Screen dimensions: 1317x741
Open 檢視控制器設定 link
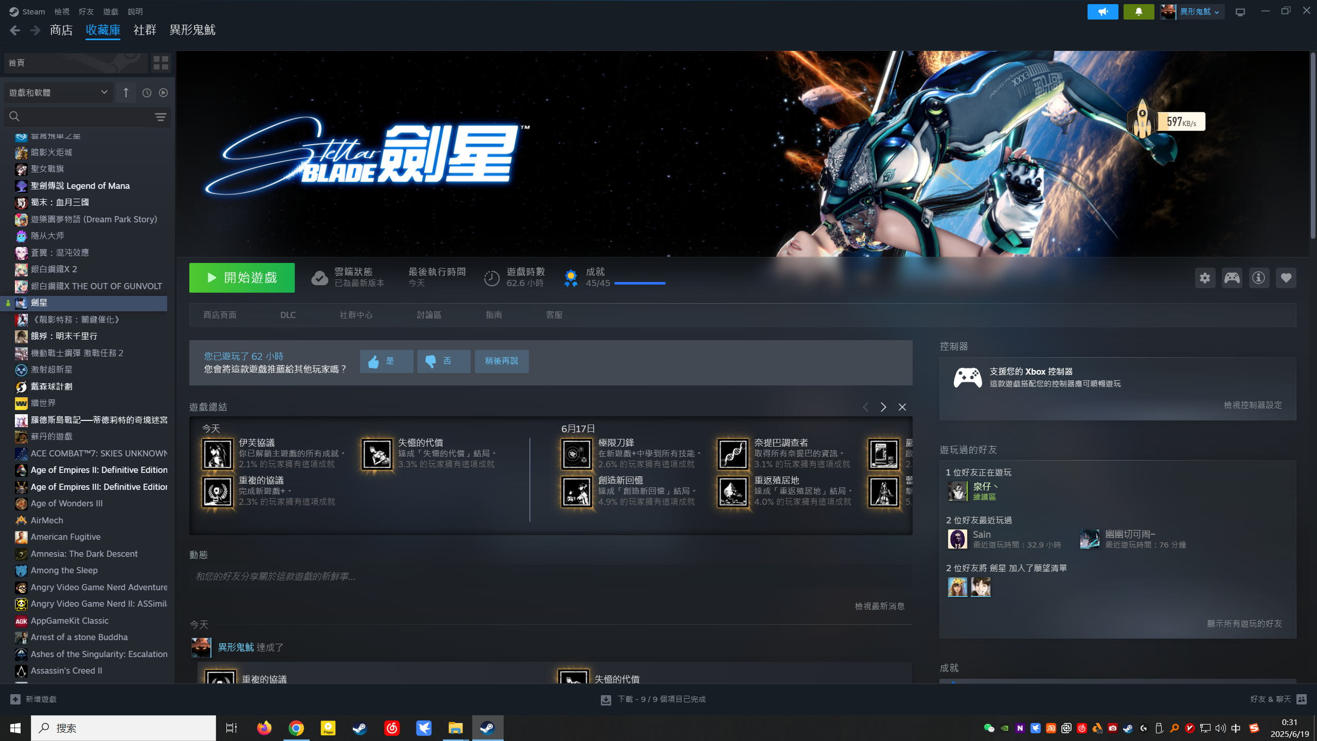click(x=1253, y=405)
